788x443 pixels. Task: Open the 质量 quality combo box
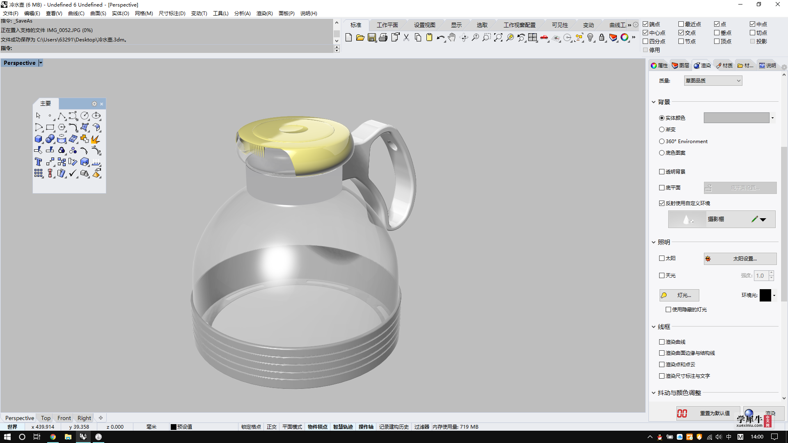(x=713, y=81)
